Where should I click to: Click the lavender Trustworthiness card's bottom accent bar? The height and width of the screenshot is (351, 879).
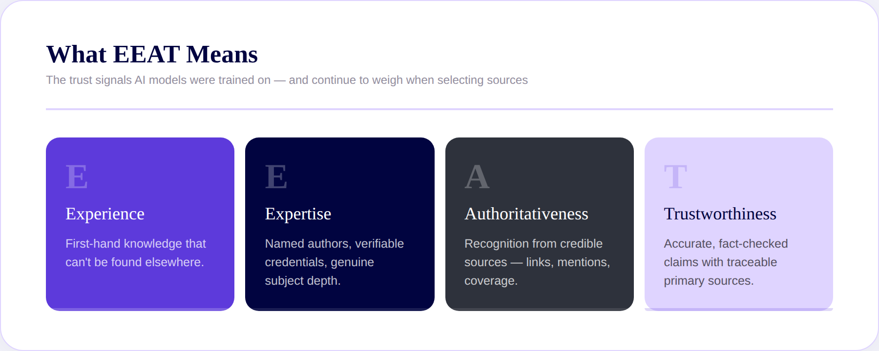click(x=739, y=309)
